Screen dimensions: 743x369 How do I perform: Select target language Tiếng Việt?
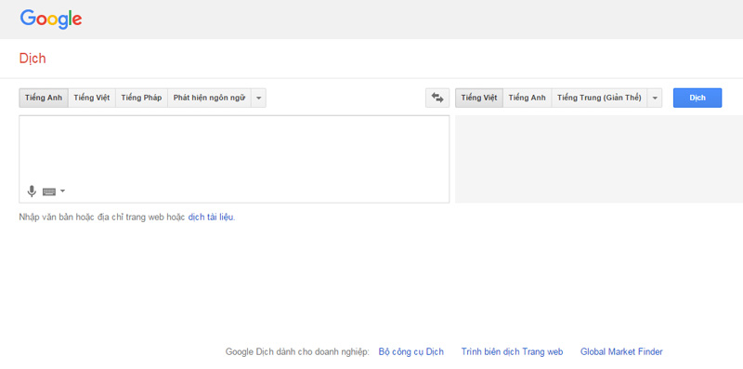tap(479, 98)
